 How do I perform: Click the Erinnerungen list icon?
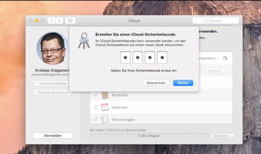pos(105,119)
